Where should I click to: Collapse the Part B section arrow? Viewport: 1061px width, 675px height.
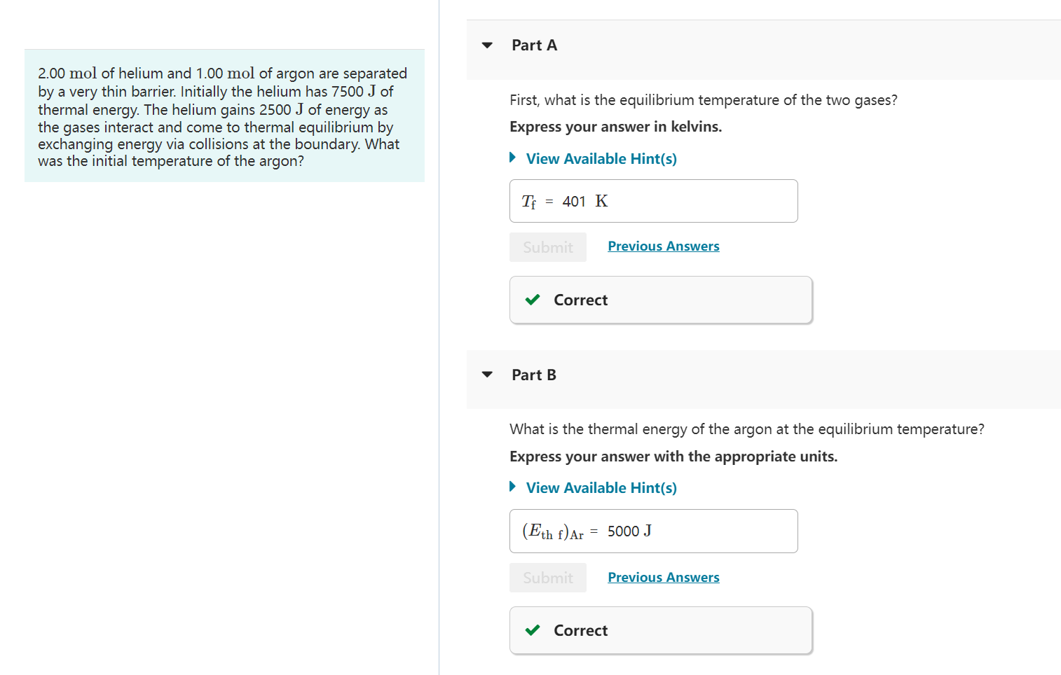[x=487, y=375]
